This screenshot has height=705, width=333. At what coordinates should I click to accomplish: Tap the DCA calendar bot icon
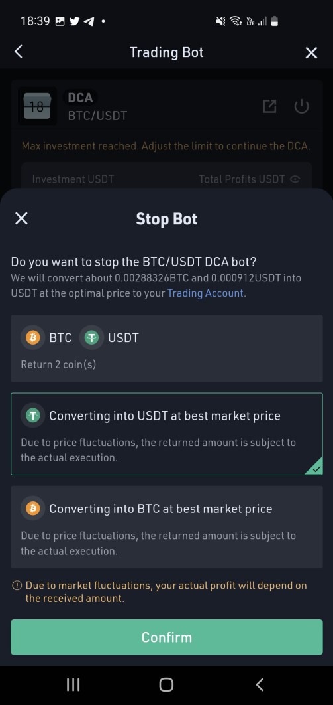[x=37, y=106]
